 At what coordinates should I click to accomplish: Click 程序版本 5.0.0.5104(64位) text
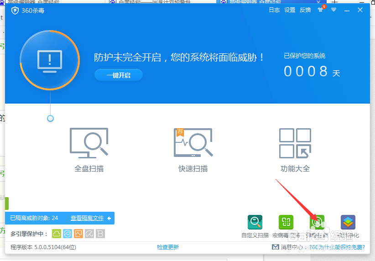[x=43, y=247]
